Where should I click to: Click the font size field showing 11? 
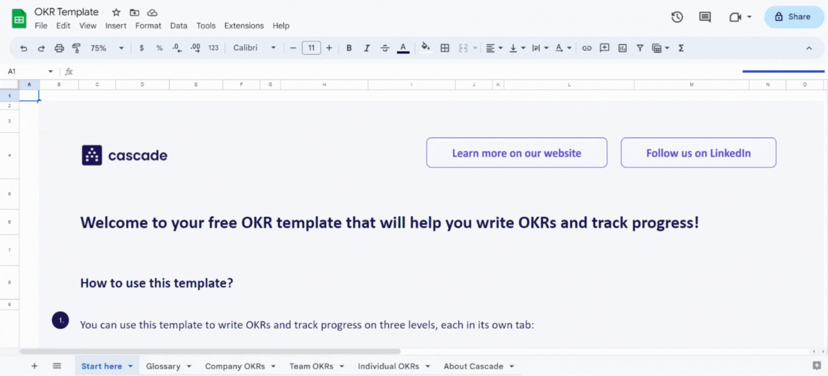click(x=311, y=48)
